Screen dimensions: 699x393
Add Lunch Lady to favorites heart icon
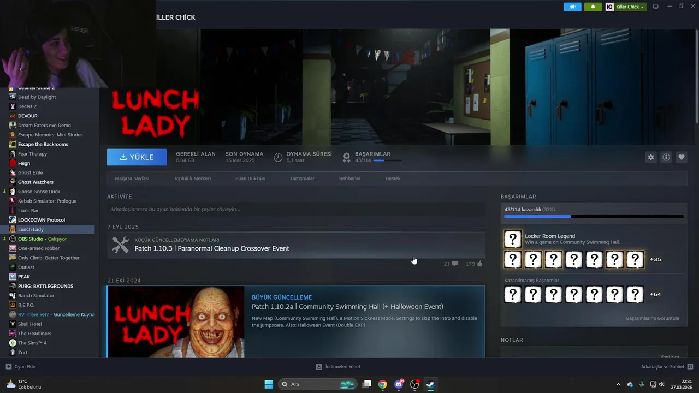[x=682, y=157]
